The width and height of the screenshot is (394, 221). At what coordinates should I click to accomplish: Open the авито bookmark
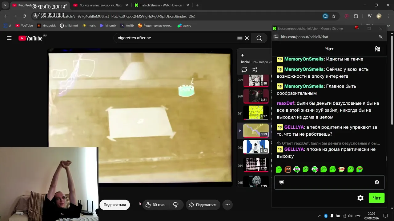184,25
